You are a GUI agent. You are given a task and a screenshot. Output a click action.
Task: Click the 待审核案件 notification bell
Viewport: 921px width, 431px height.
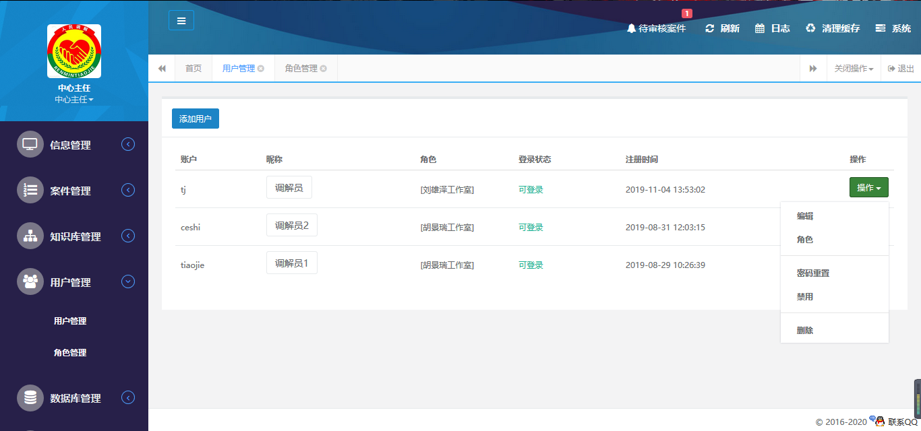(656, 28)
